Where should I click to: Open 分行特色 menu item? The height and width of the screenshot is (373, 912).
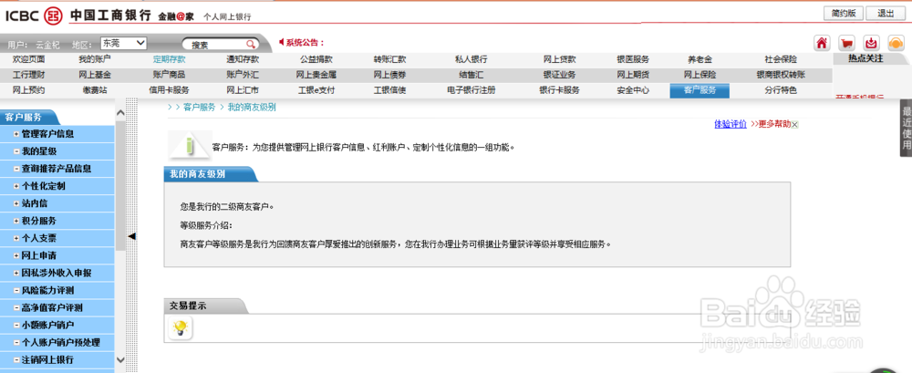[781, 91]
